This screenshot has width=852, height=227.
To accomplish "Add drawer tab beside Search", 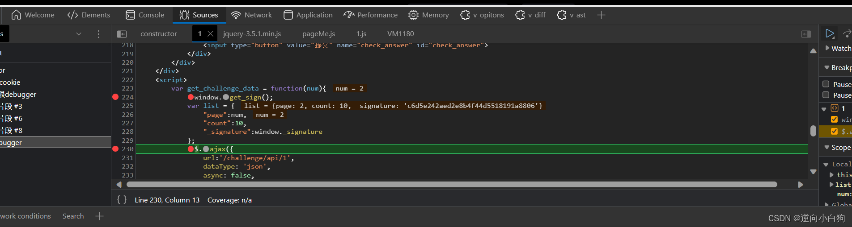I will (99, 216).
